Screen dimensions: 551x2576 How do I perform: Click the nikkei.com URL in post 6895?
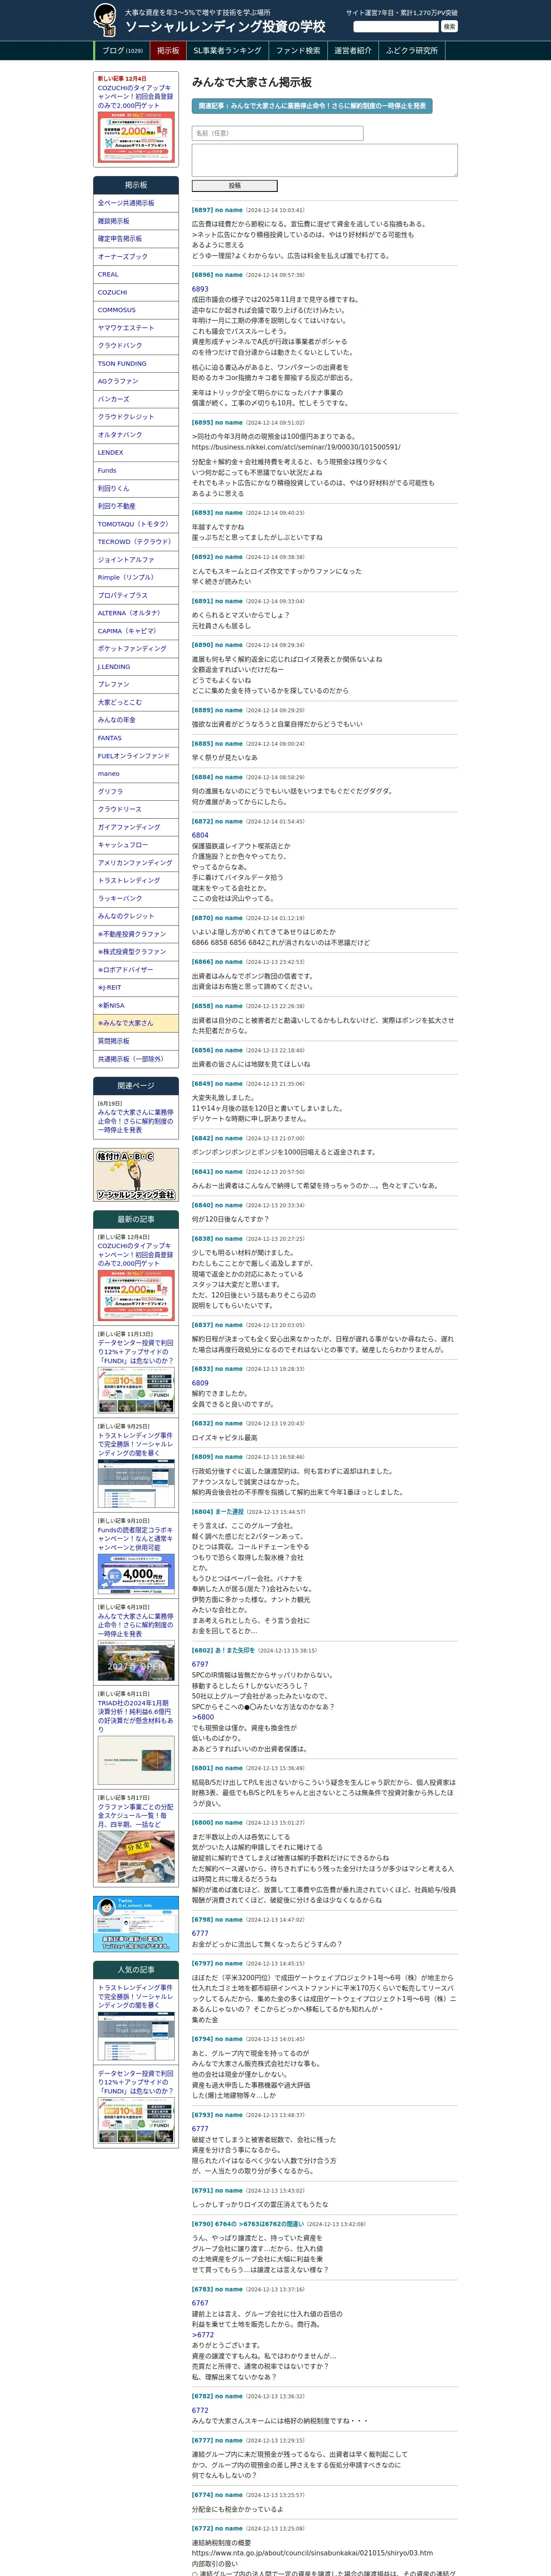(x=296, y=447)
